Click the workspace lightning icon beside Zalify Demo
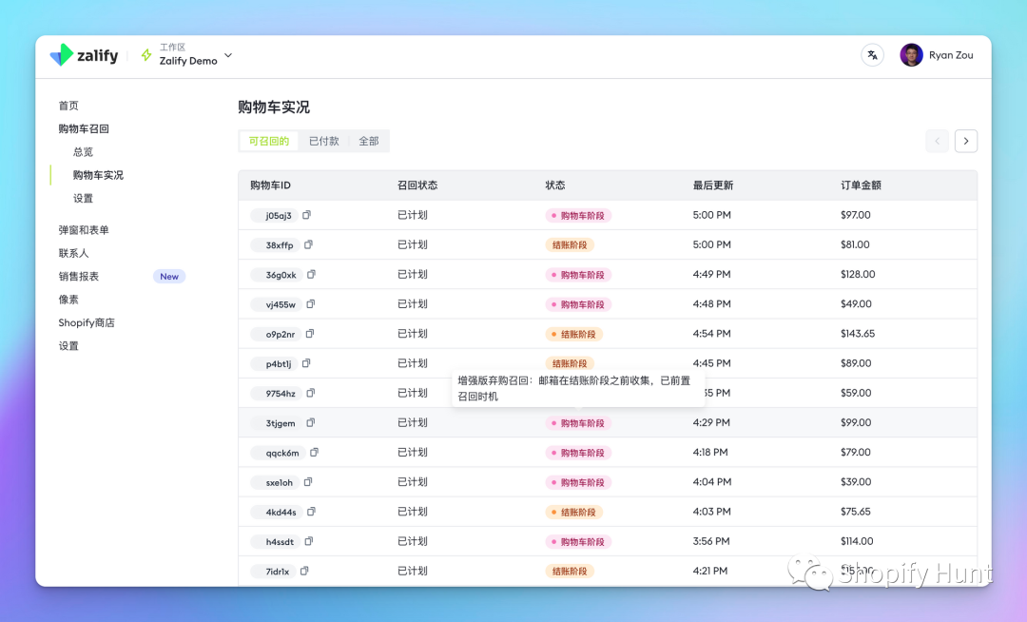The width and height of the screenshot is (1027, 622). (146, 54)
